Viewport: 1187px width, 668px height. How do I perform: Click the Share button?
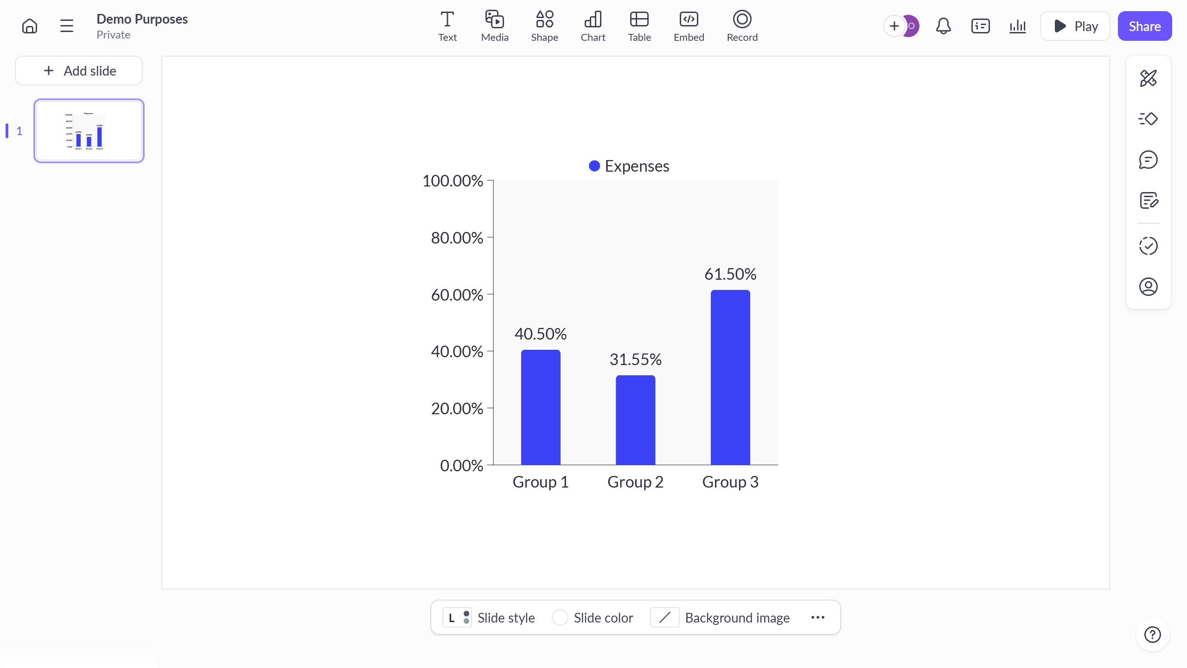[x=1144, y=26]
